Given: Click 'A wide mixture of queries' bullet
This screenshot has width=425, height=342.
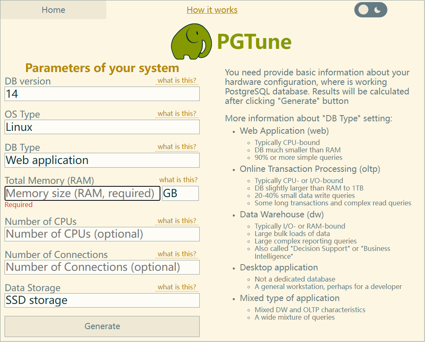Looking at the screenshot, I should 294,317.
